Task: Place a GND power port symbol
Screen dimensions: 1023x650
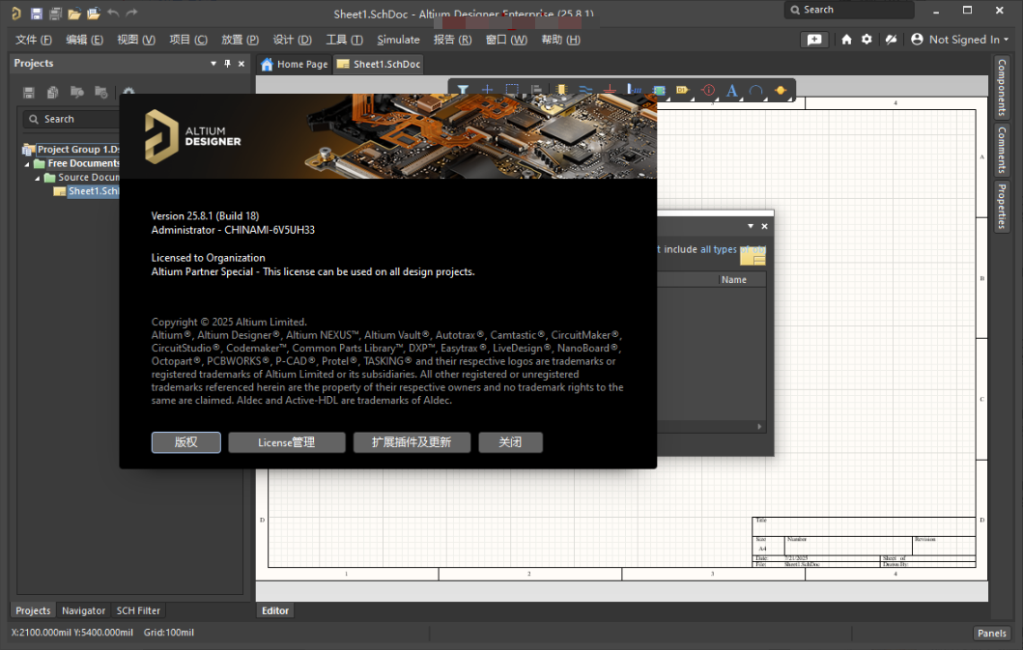Action: [x=610, y=90]
